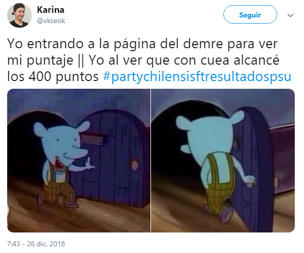Visit the @vkseok handle link
304x253 pixels.
[51, 21]
